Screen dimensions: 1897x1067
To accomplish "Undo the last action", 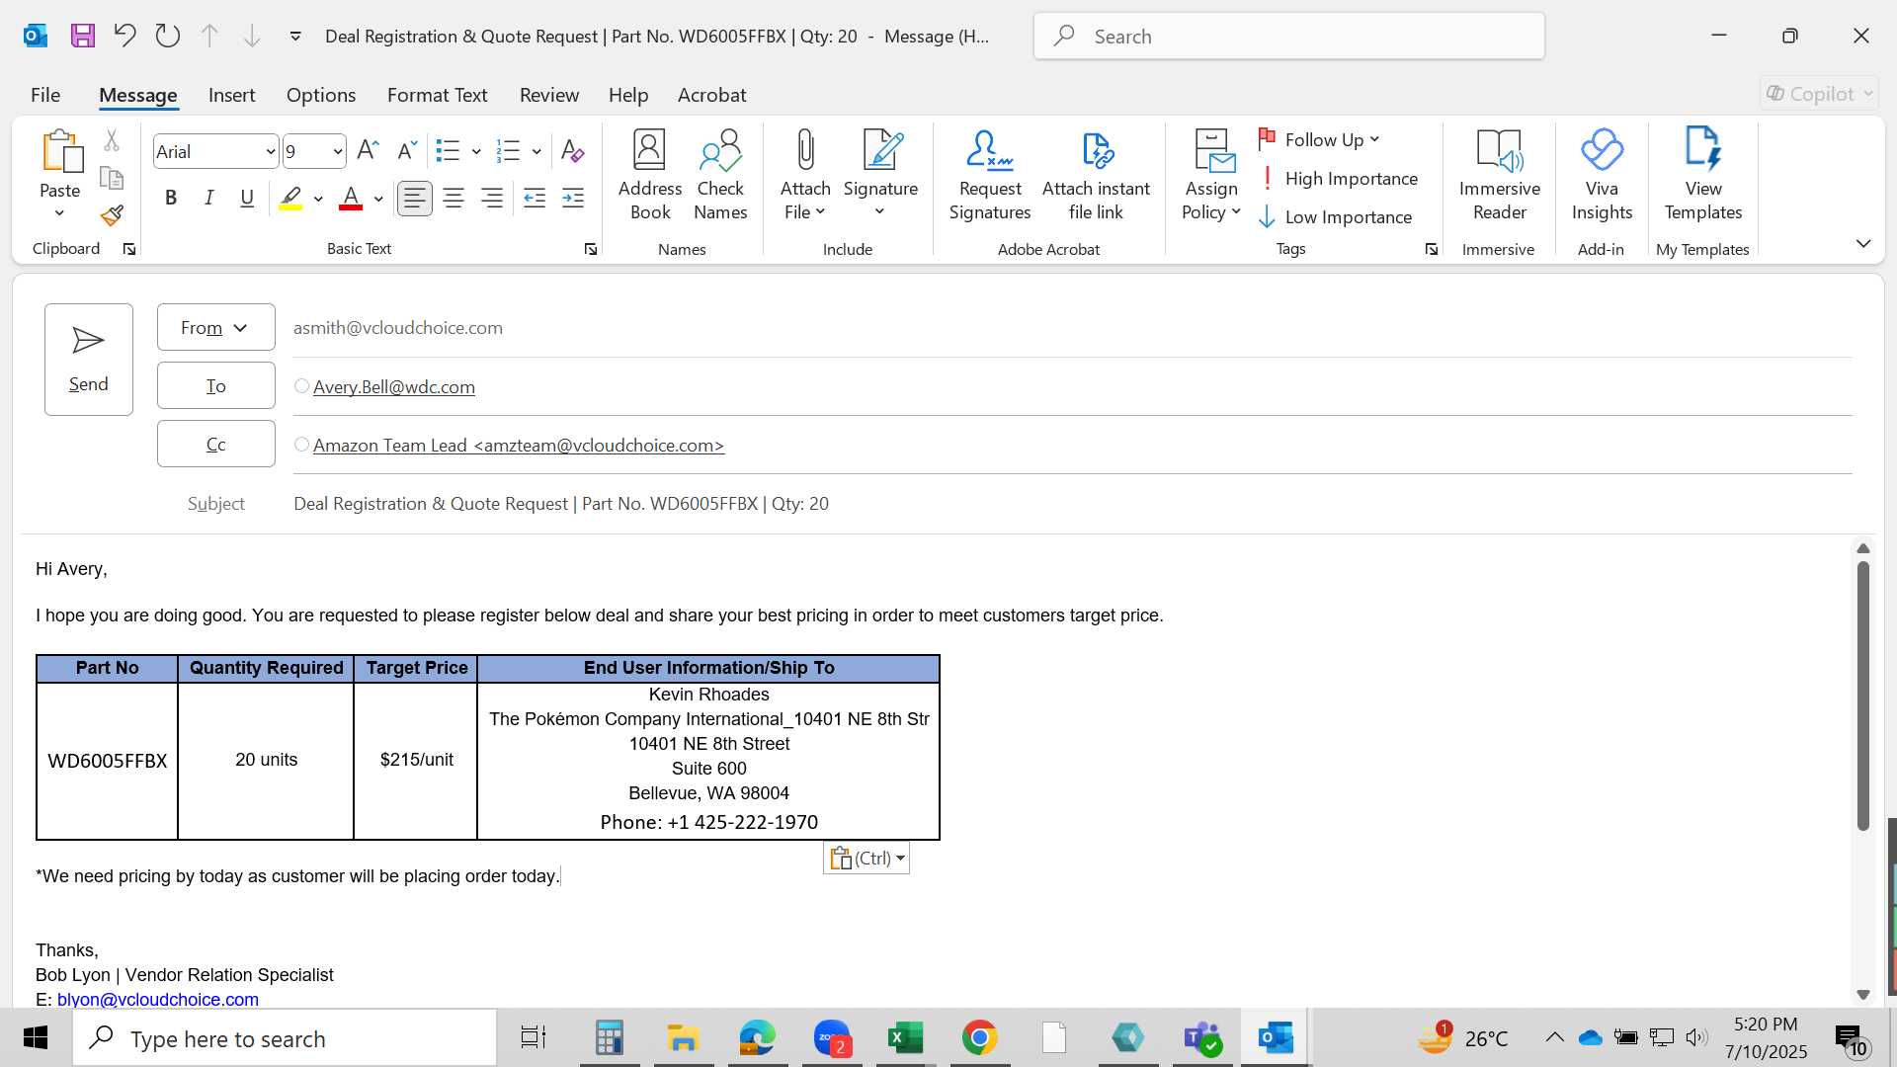I will 124,37.
